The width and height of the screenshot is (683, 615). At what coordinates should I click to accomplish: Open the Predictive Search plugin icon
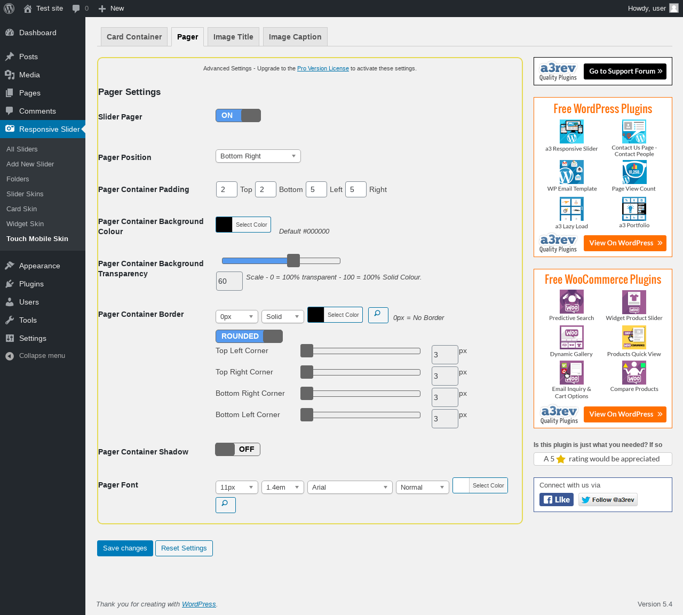571,302
